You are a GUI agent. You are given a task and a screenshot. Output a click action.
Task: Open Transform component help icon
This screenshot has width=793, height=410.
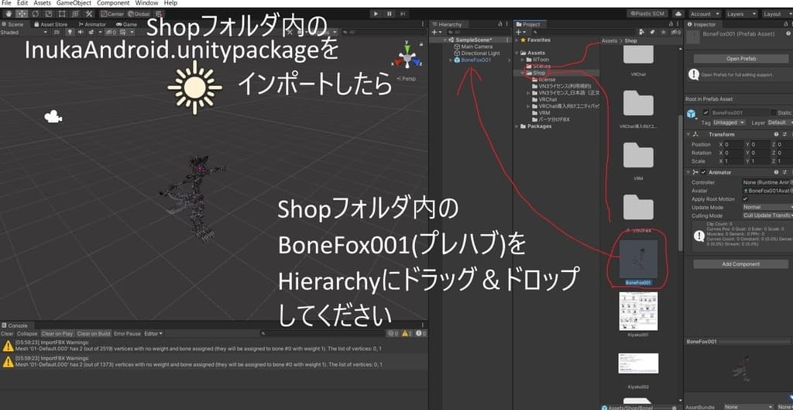(776, 134)
